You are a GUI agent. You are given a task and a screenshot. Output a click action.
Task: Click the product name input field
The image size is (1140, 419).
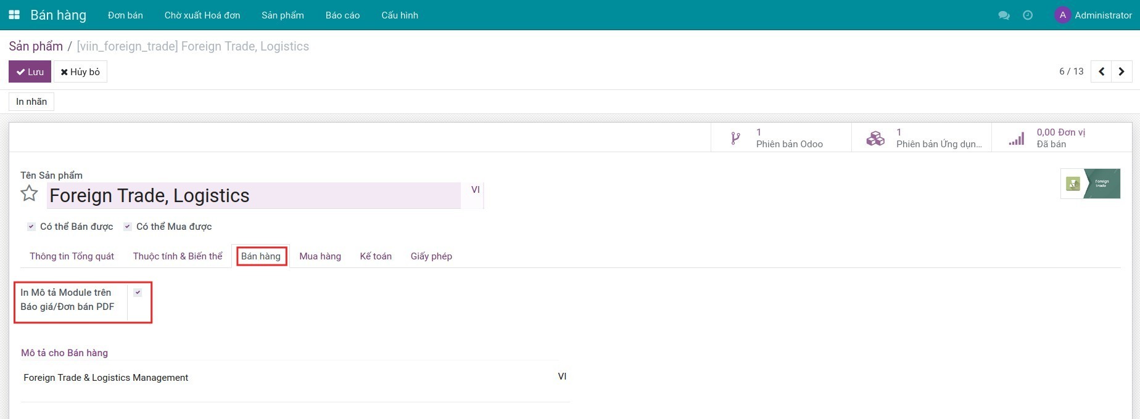253,195
